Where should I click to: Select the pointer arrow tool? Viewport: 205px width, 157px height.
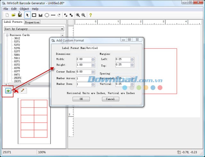point(28,15)
